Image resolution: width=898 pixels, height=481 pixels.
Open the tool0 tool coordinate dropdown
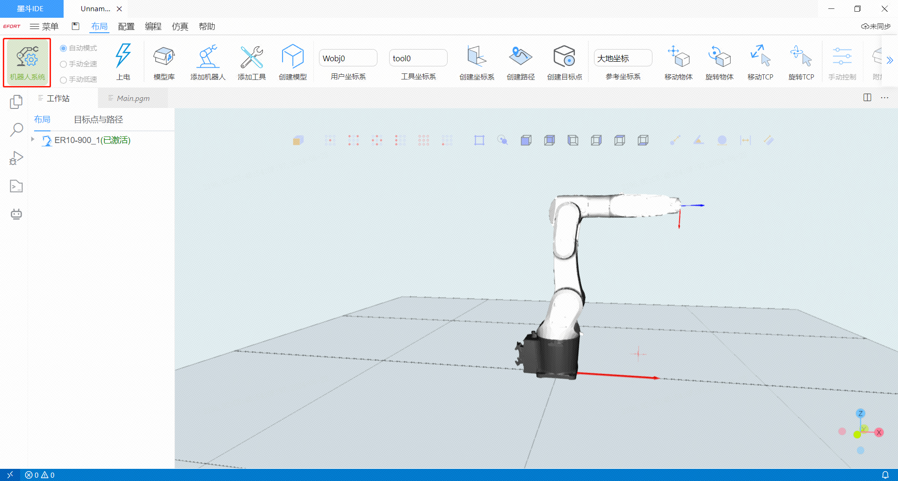pos(418,58)
